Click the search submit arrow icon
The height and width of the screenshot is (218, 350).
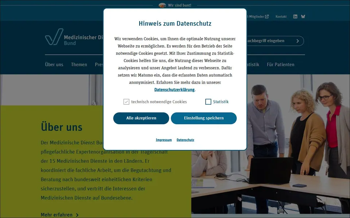click(x=297, y=41)
